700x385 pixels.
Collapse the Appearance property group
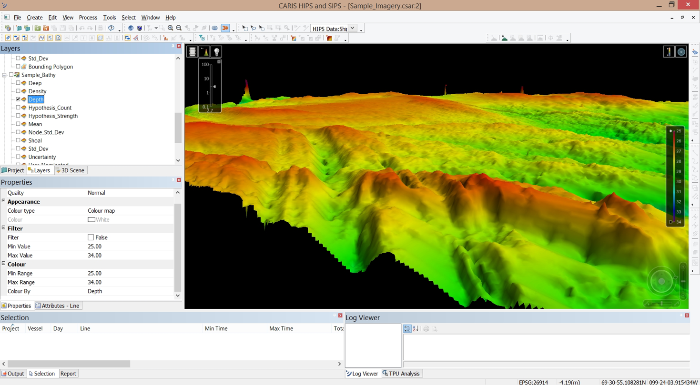pos(4,201)
